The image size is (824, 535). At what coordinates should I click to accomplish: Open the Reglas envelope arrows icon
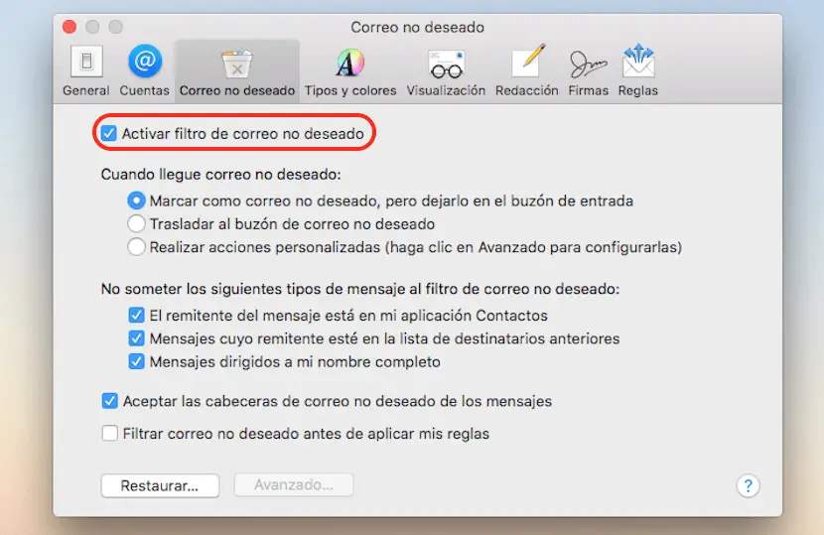tap(638, 61)
